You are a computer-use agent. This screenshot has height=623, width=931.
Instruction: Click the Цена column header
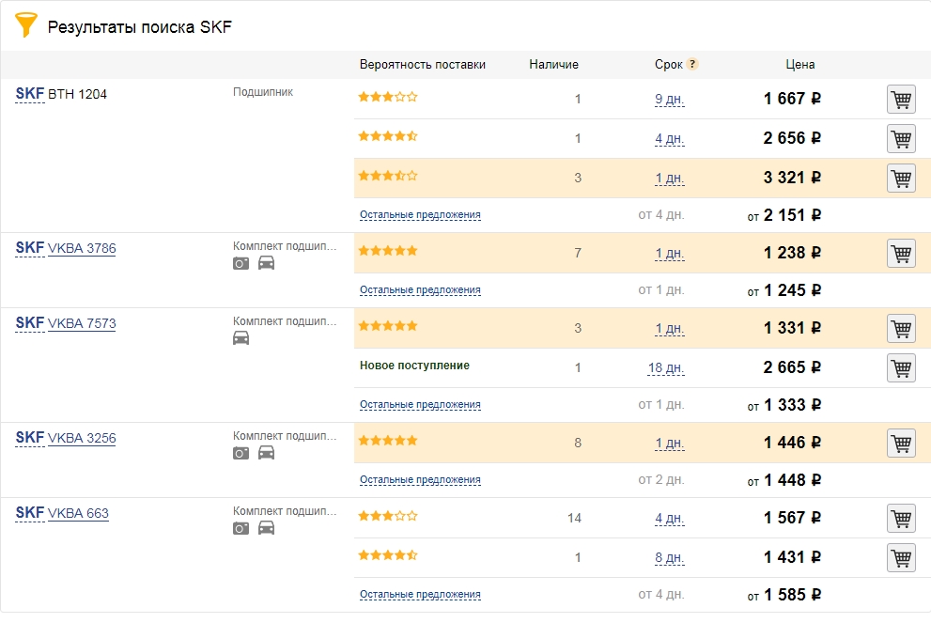[799, 64]
